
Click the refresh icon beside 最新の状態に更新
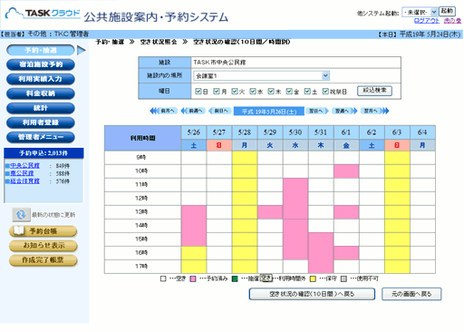21,215
